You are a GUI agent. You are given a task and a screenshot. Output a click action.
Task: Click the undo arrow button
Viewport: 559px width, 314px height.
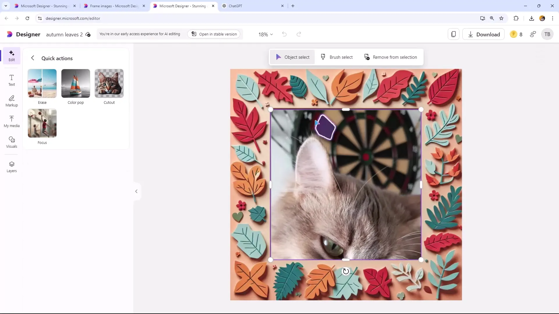pos(284,34)
